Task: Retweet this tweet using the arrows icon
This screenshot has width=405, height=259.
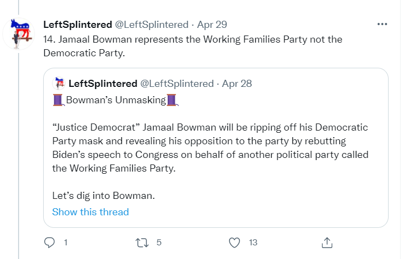Action: (143, 242)
